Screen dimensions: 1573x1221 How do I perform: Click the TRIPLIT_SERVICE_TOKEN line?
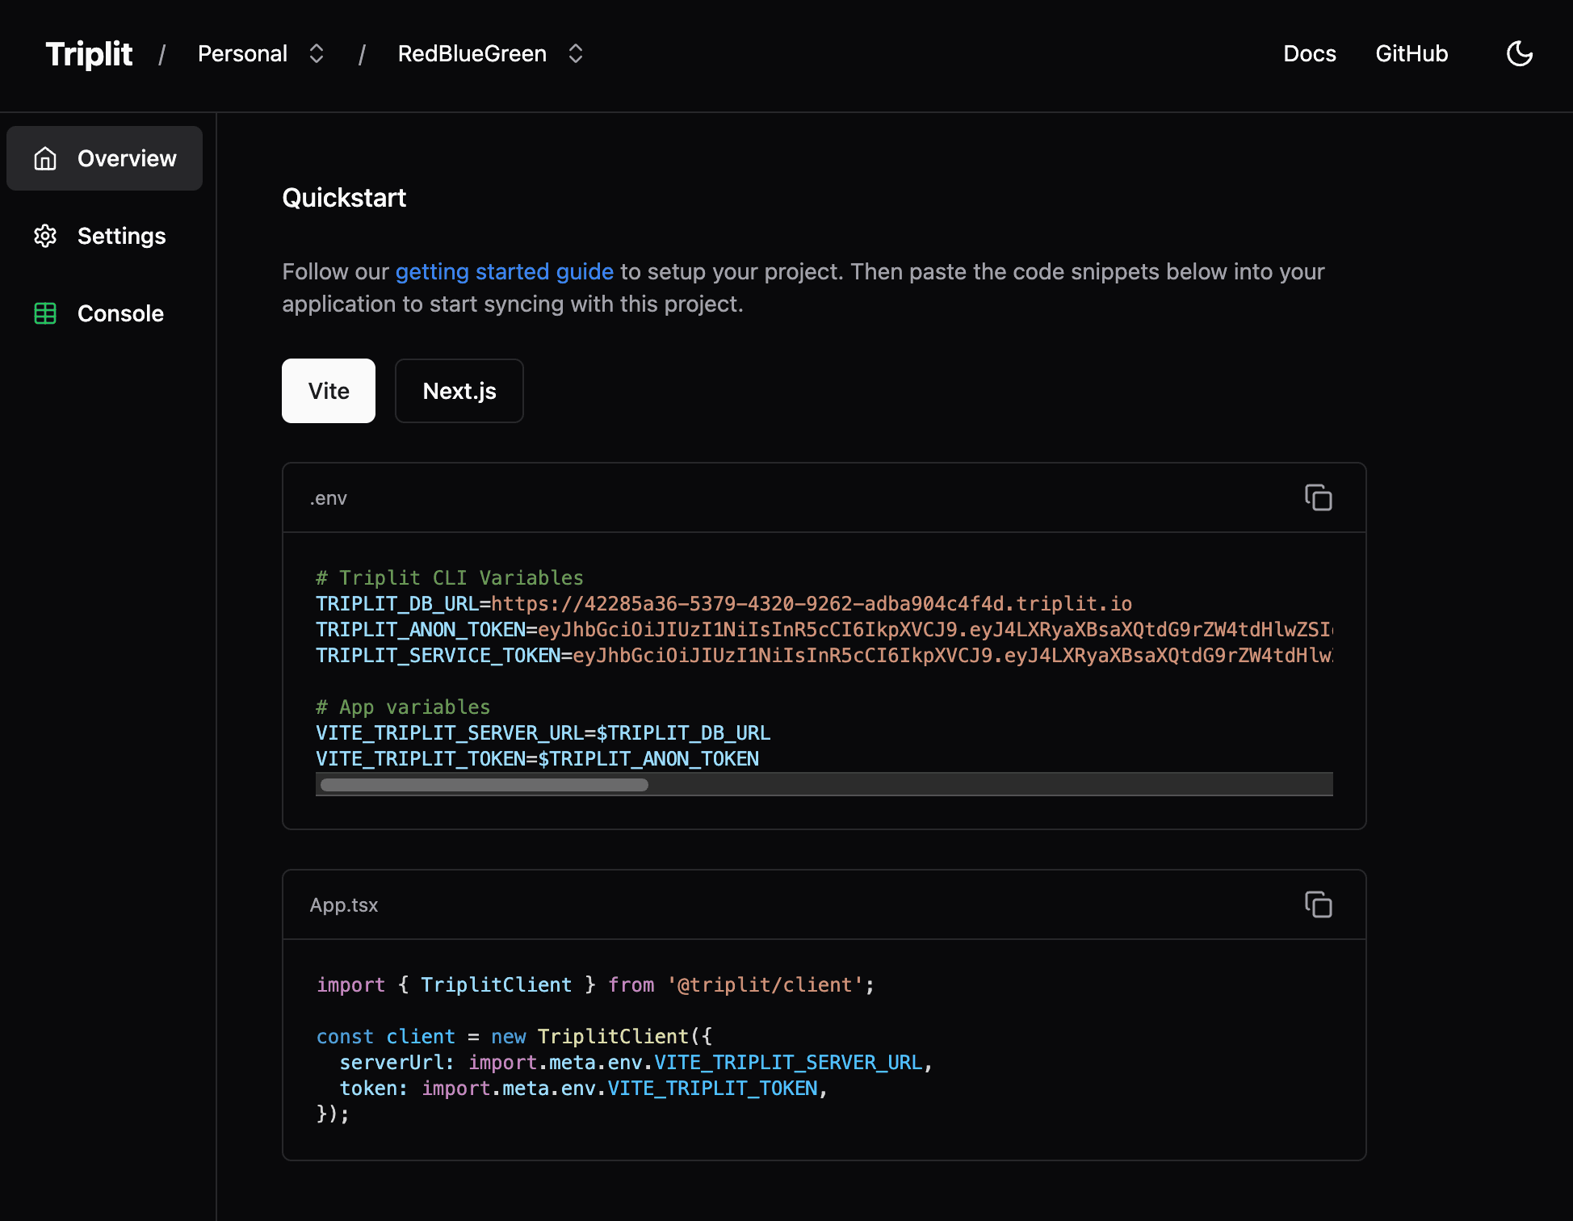[824, 656]
